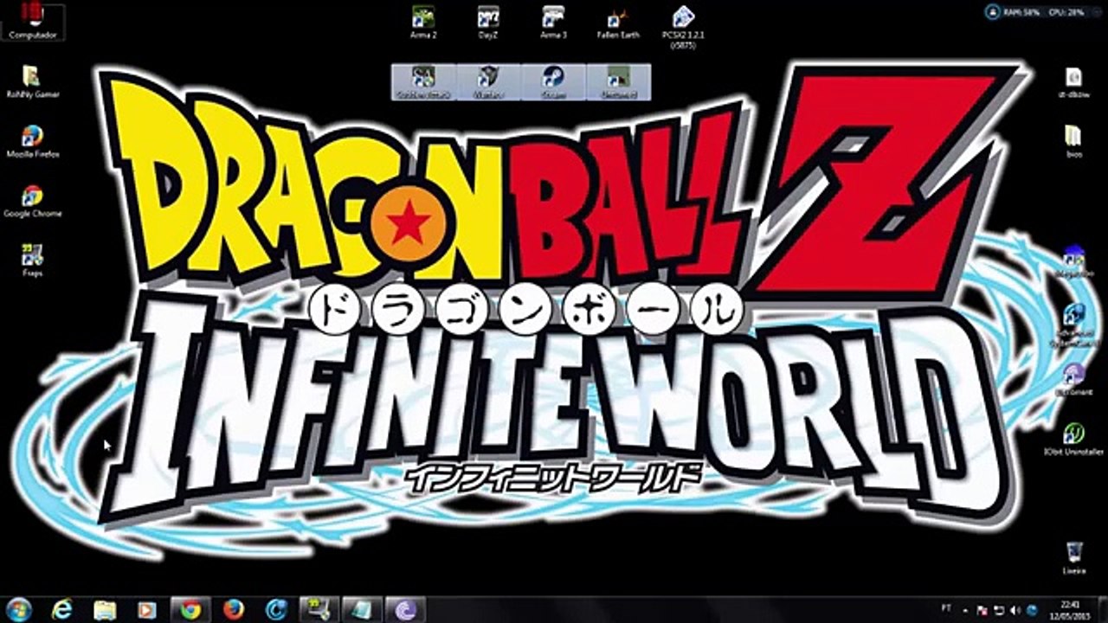Select the IObit Uninstaller shortcut

point(1073,440)
